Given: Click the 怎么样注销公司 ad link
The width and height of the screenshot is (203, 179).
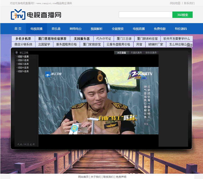Looking at the screenshot, I should point(179,44).
